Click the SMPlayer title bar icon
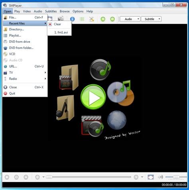189x190 pixels. (5, 5)
